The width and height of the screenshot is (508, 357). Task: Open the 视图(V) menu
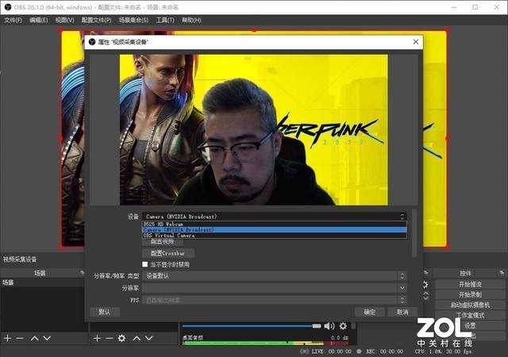64,20
